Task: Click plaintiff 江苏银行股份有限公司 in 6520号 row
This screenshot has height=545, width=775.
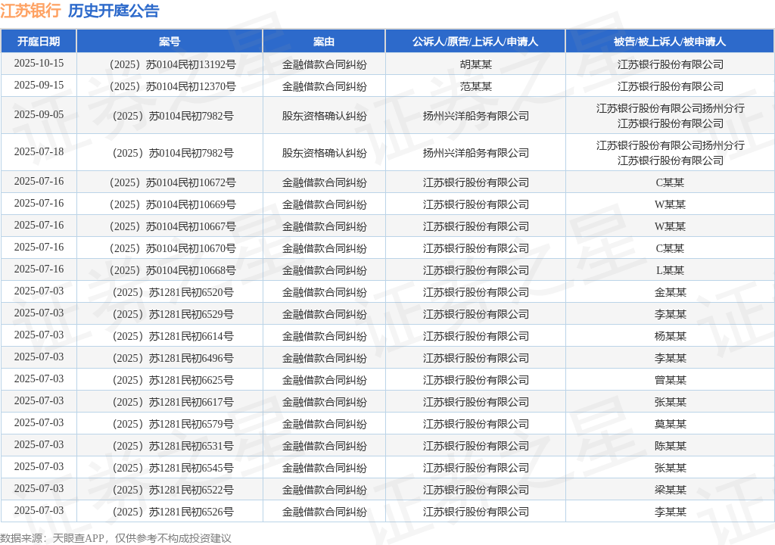Action: tap(475, 292)
